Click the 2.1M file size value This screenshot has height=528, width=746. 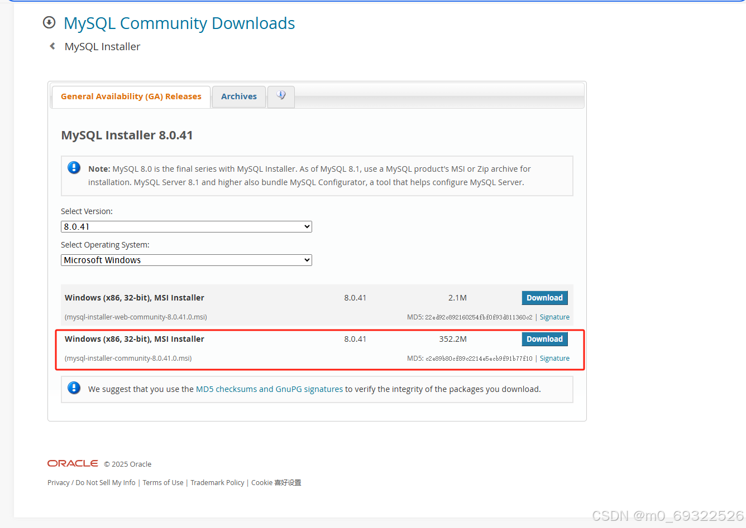[x=457, y=298]
